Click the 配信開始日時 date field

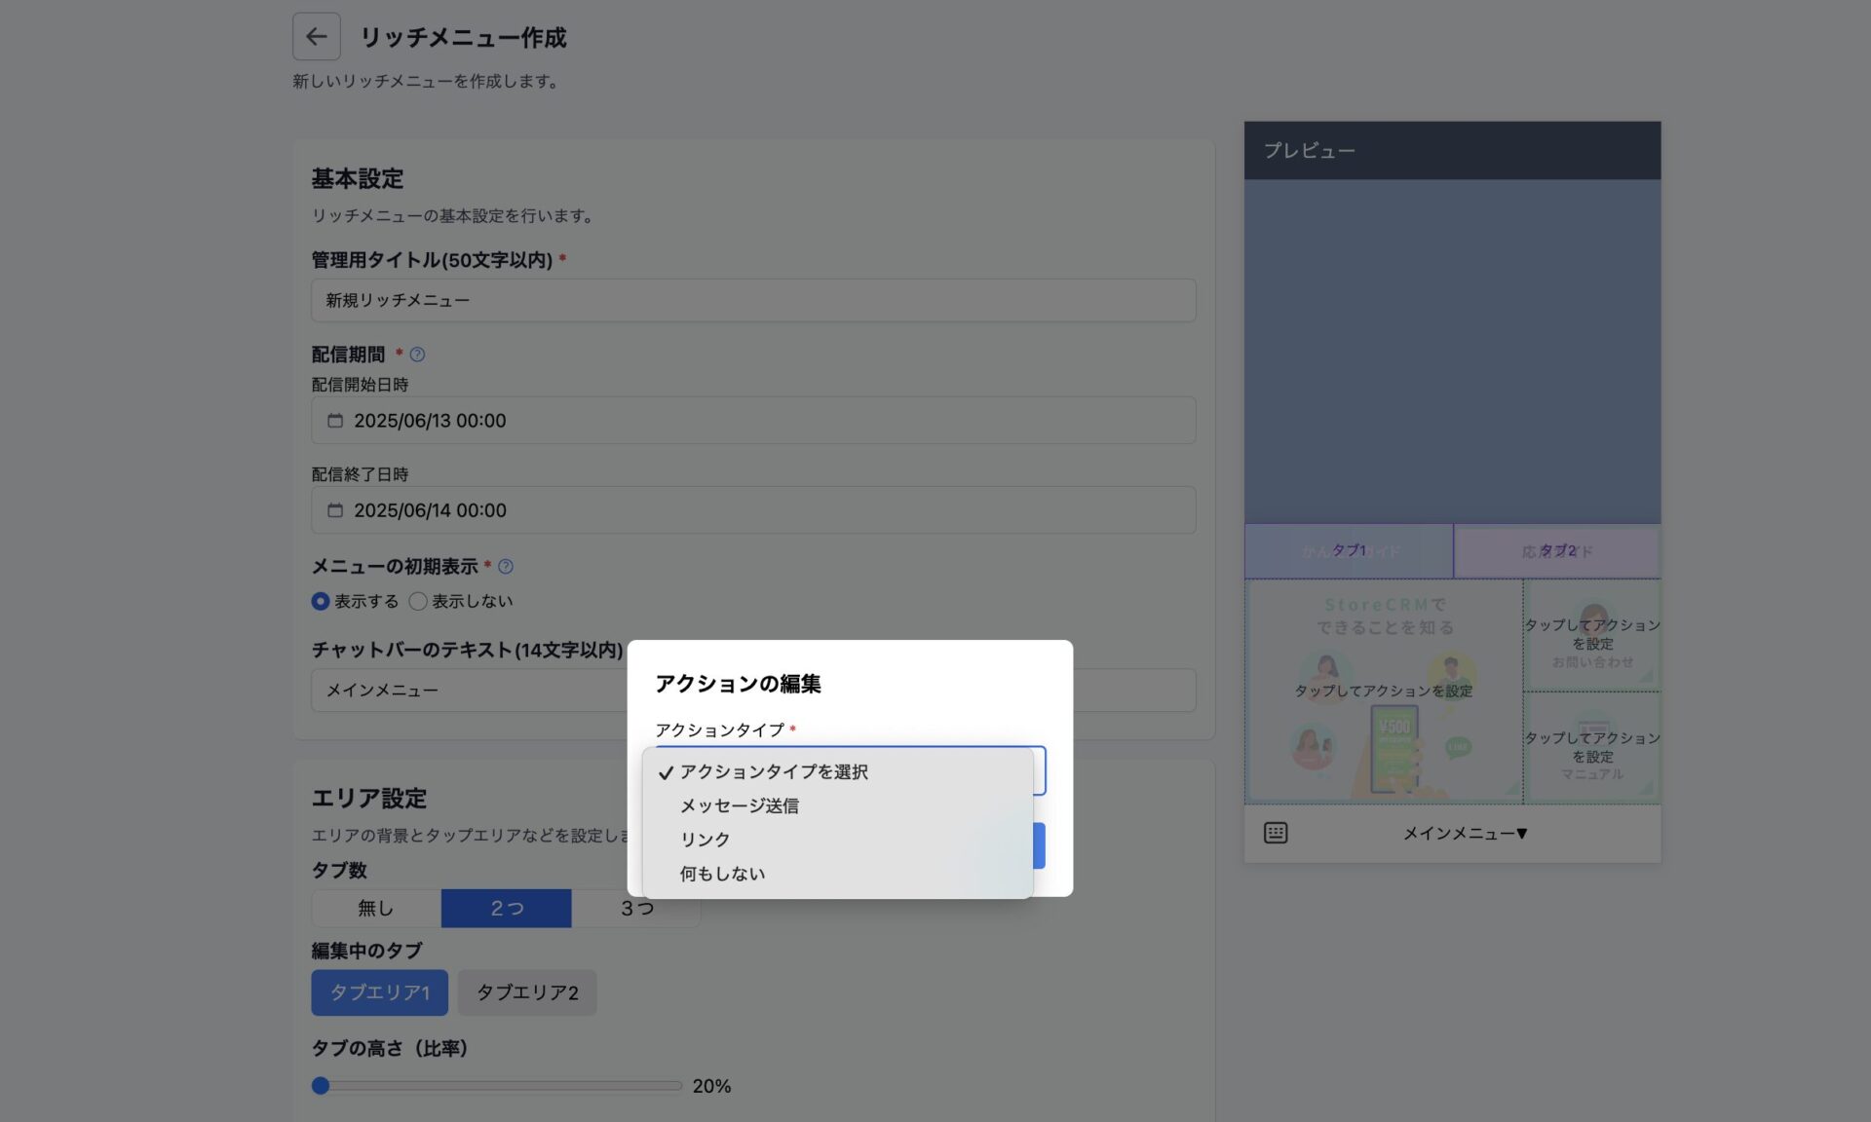(x=753, y=421)
